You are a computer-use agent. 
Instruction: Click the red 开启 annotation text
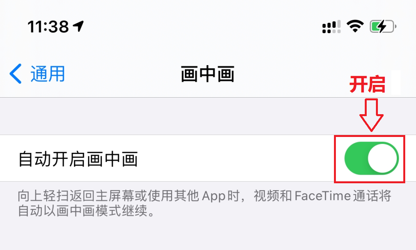367,84
